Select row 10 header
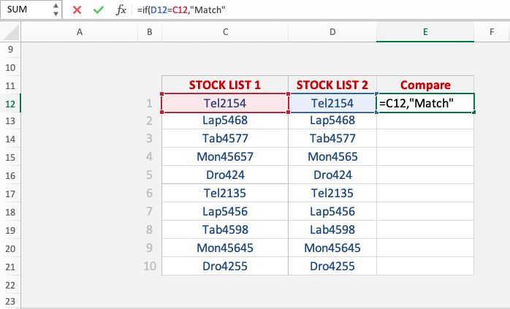510x309 pixels. tap(10, 67)
